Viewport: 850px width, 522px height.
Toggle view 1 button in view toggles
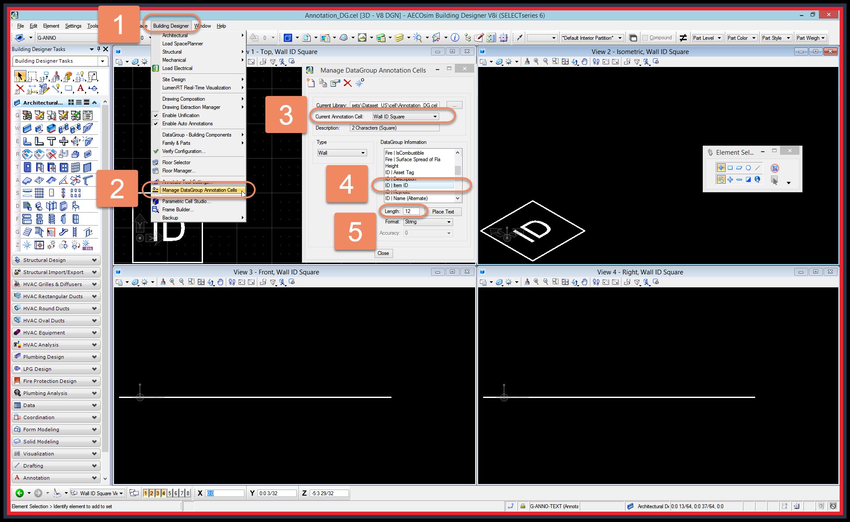(146, 493)
